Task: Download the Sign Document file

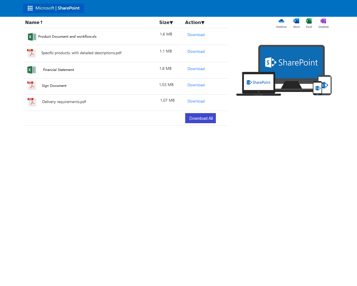Action: click(x=196, y=85)
